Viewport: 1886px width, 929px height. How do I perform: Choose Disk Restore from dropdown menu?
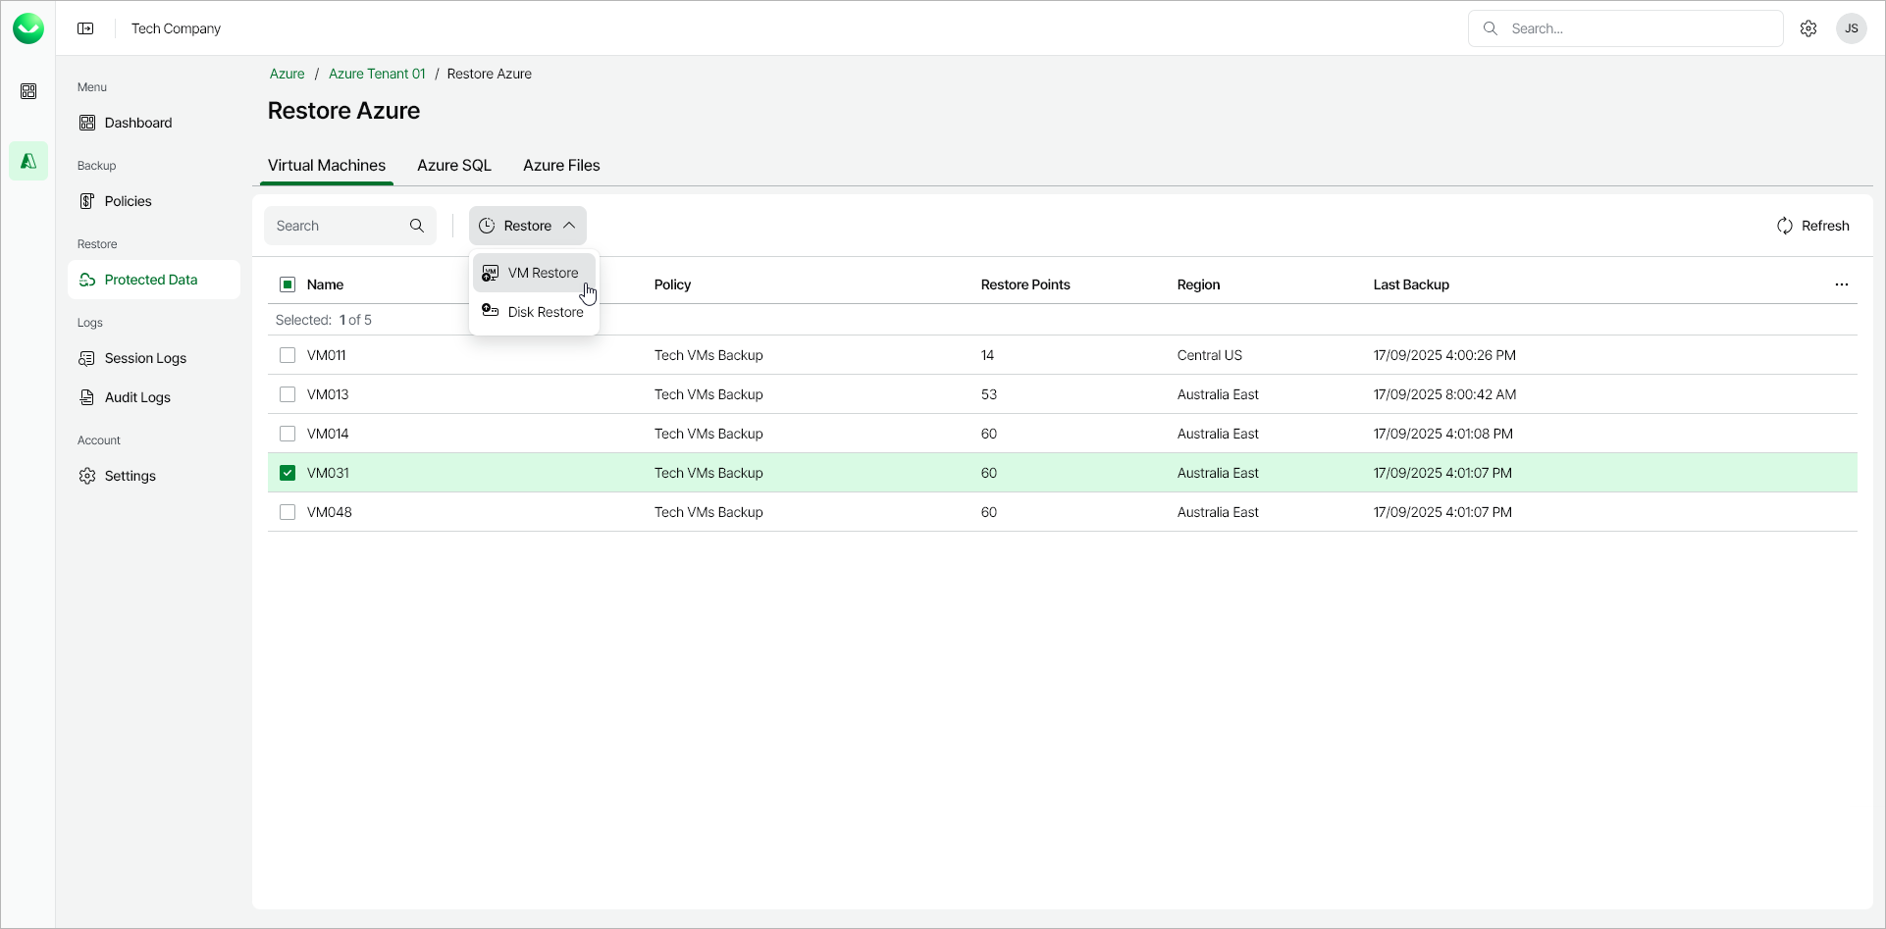tap(545, 312)
